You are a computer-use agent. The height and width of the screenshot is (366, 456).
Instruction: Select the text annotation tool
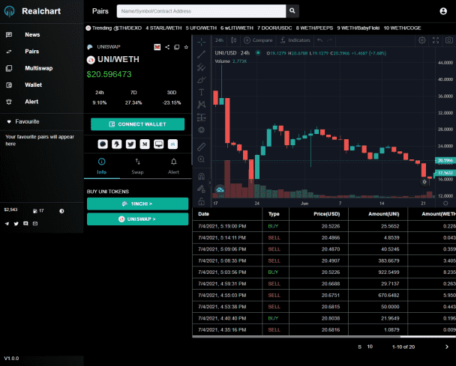click(x=201, y=92)
